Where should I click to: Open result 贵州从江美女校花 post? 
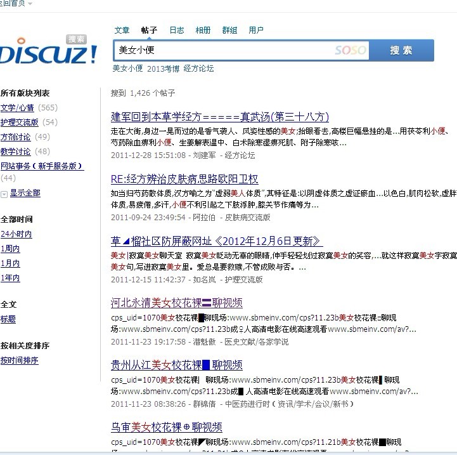pos(177,365)
